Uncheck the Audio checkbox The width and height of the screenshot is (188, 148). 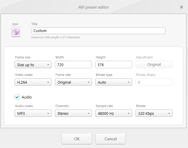[17, 97]
